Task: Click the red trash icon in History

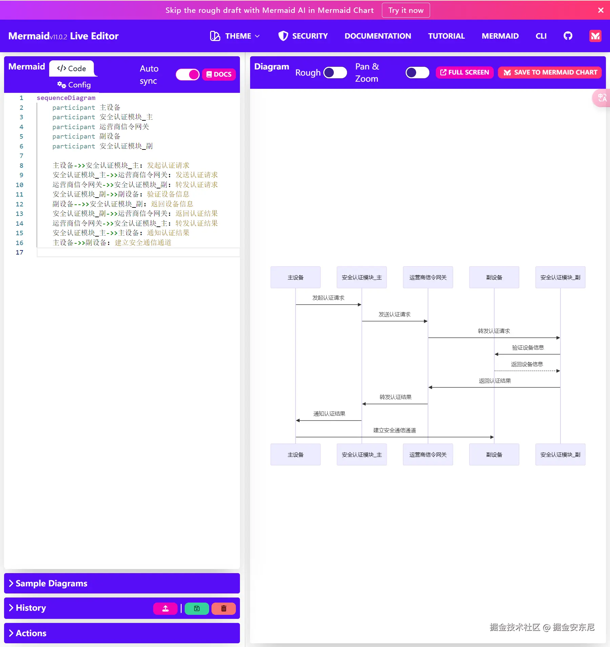Action: tap(224, 608)
